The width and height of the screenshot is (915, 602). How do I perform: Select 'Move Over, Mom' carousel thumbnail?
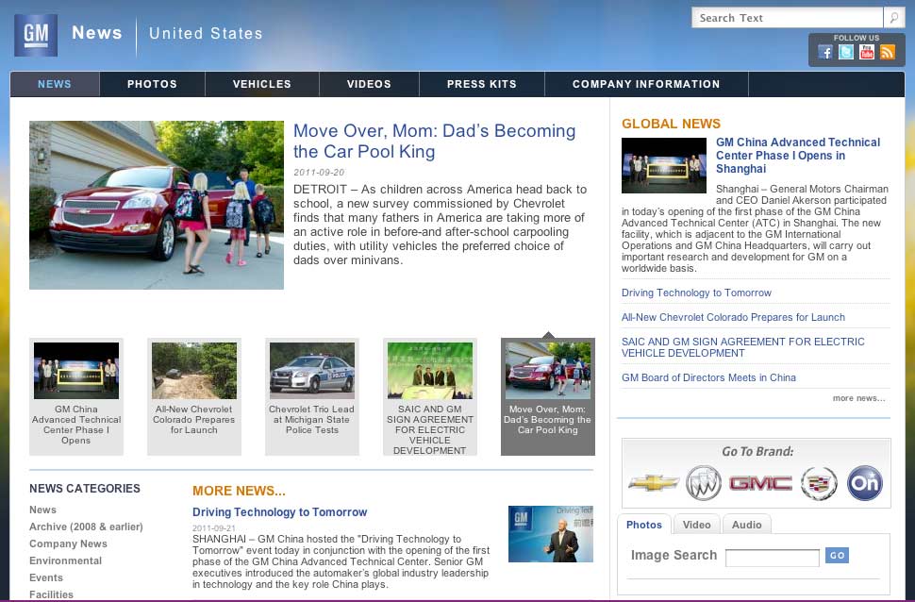pyautogui.click(x=548, y=396)
